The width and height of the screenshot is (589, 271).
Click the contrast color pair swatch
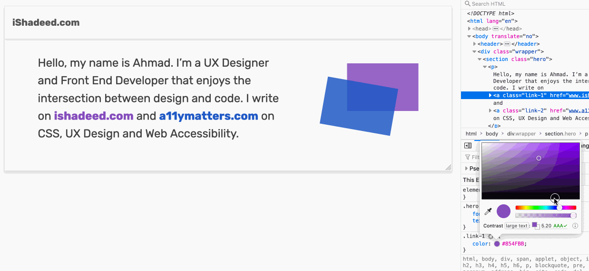tap(535, 226)
